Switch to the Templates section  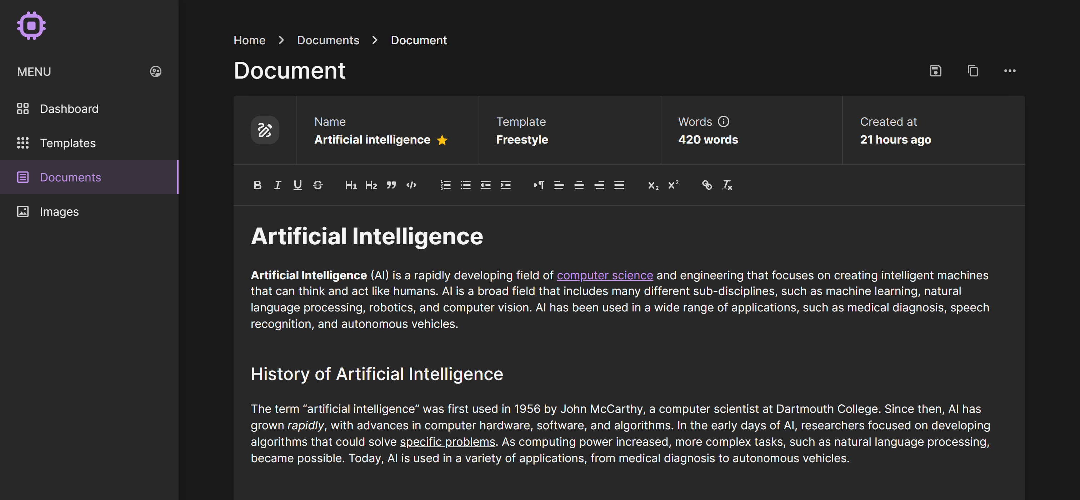67,143
